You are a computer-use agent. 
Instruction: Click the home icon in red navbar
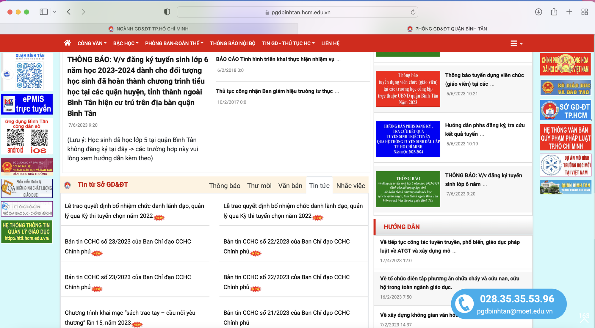tap(67, 43)
